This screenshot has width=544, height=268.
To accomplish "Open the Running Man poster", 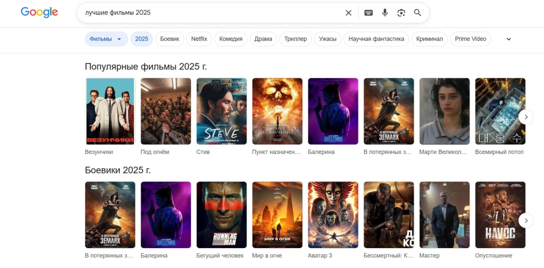I will pyautogui.click(x=221, y=215).
